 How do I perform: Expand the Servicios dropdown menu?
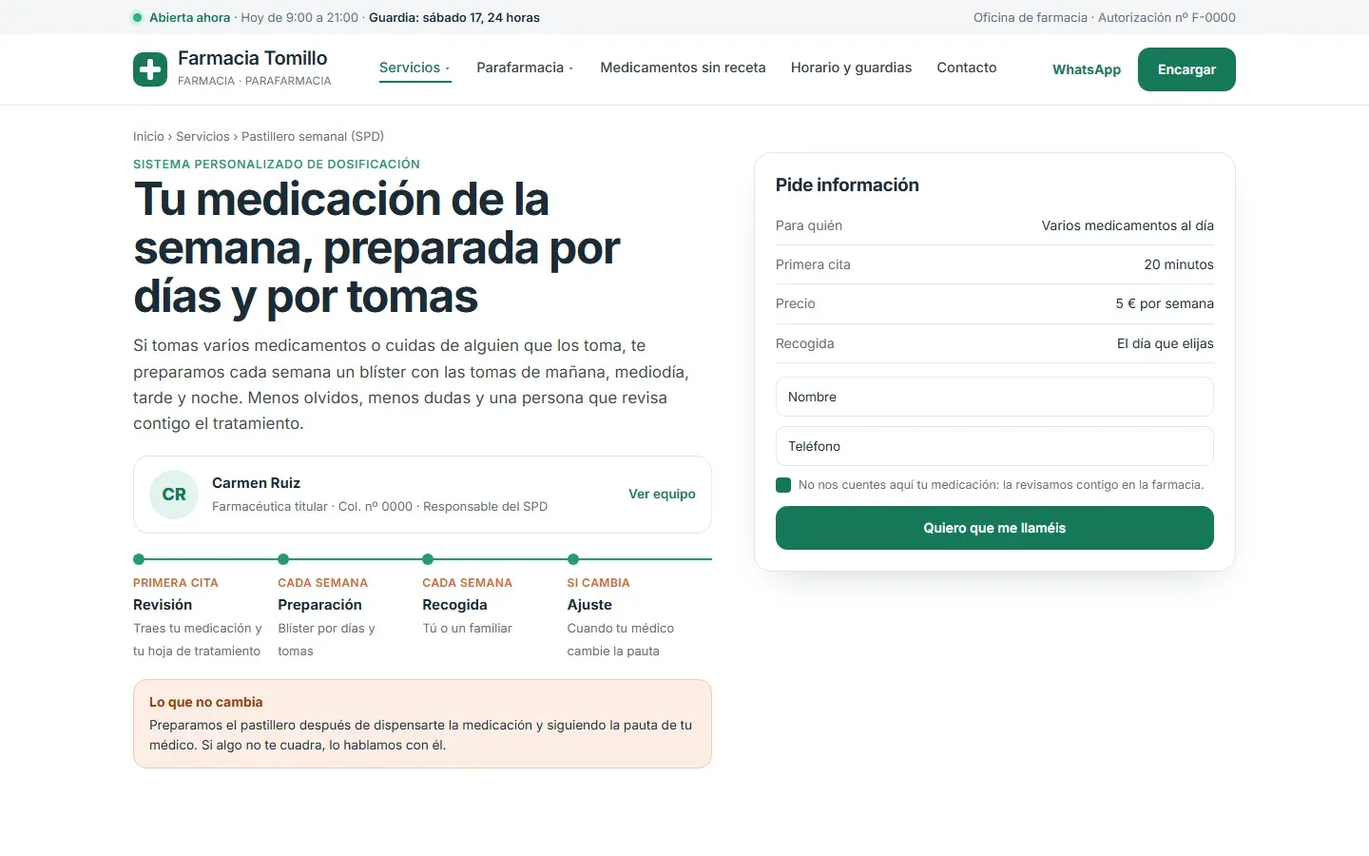(x=415, y=68)
